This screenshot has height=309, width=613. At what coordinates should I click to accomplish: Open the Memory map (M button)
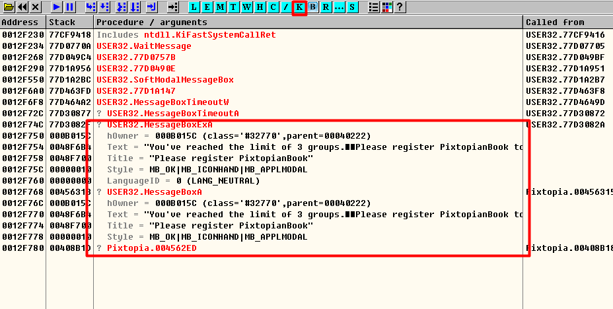[221, 7]
